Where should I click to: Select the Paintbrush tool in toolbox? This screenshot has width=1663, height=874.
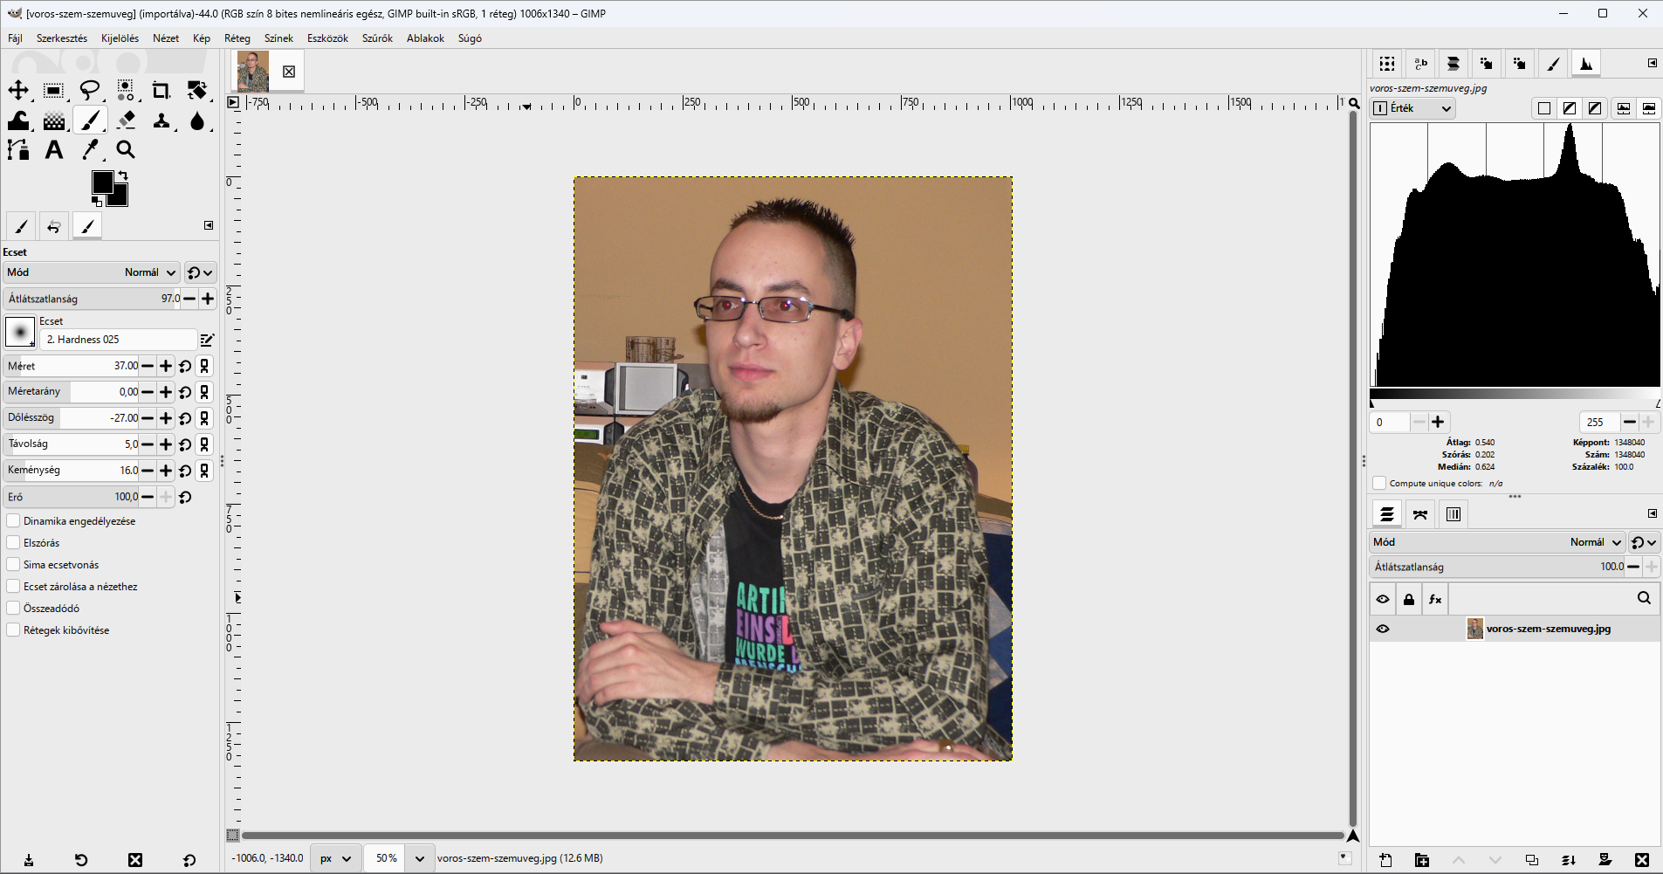pos(90,120)
